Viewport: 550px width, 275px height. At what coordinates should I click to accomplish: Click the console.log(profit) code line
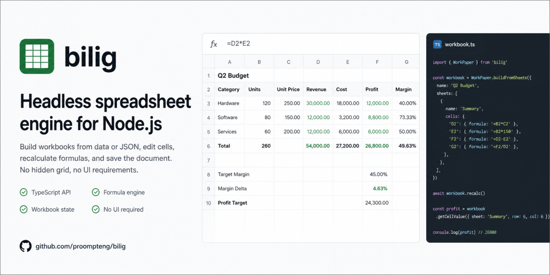[464, 232]
